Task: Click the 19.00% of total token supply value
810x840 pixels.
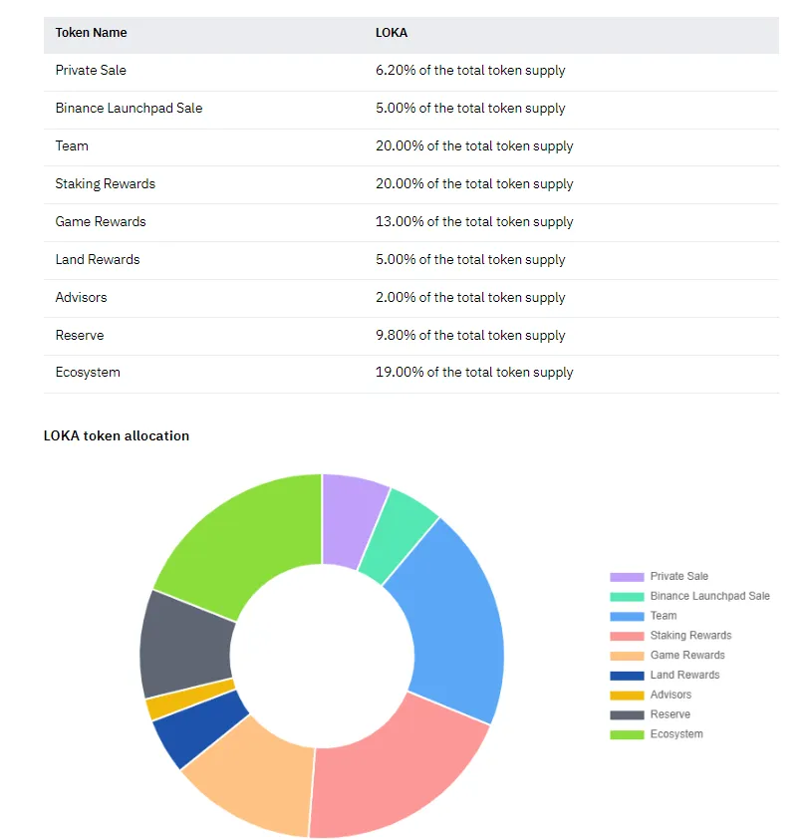Action: coord(474,373)
